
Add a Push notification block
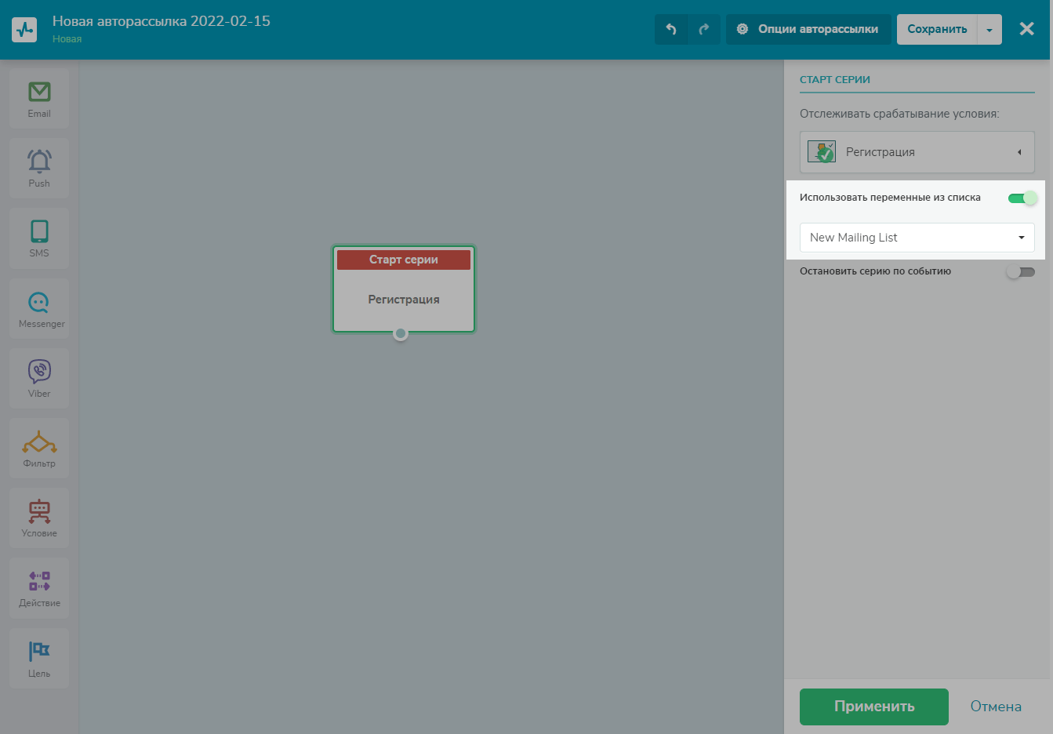click(x=39, y=168)
